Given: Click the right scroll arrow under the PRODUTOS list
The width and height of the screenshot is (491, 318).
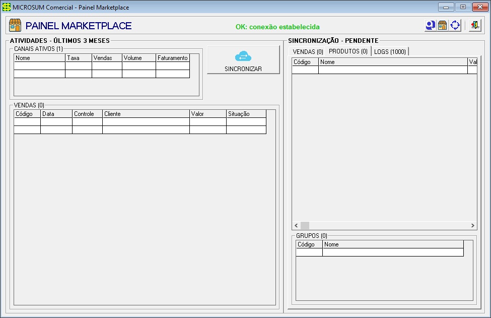Looking at the screenshot, I should click(473, 226).
